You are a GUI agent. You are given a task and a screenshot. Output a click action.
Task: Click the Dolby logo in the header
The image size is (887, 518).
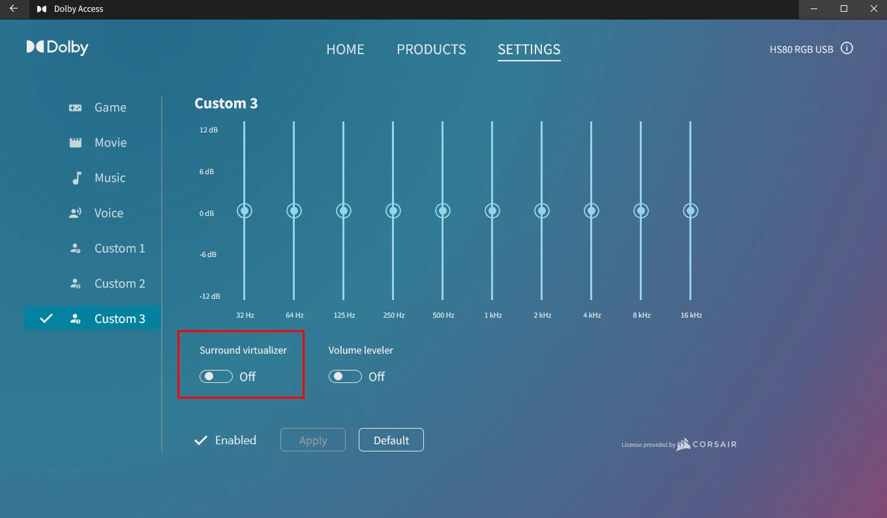tap(57, 47)
